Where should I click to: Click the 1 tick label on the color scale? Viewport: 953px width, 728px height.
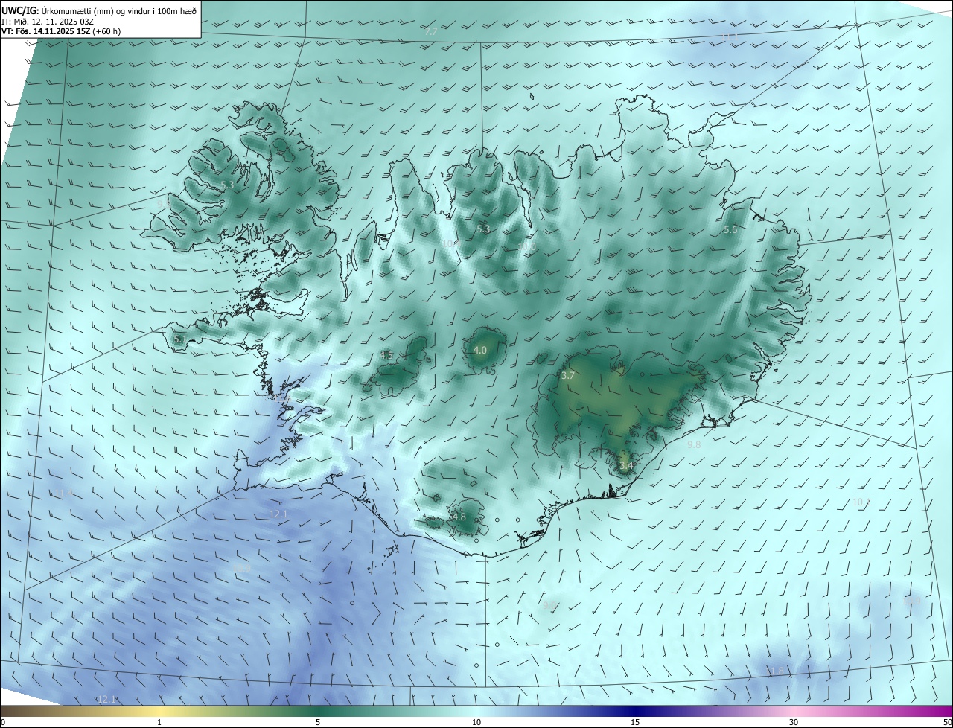click(x=159, y=722)
